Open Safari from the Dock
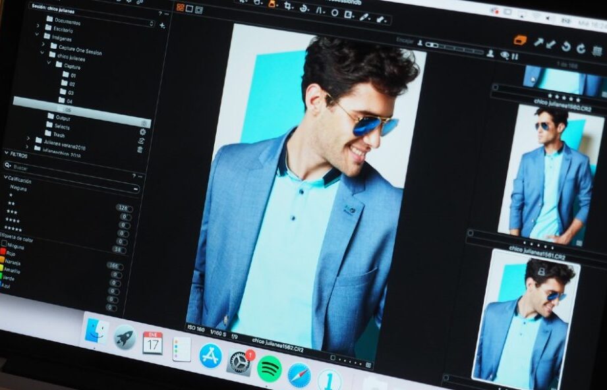The height and width of the screenshot is (390, 607). point(299,374)
